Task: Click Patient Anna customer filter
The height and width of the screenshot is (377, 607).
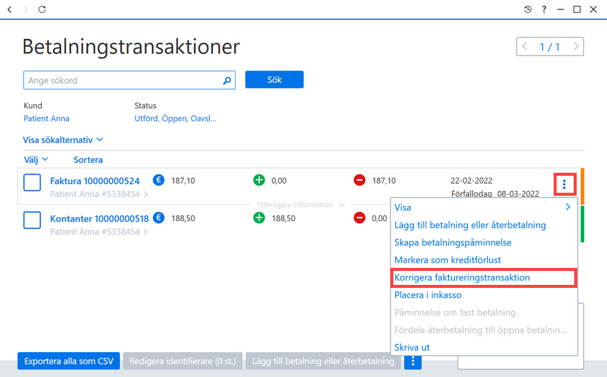Action: click(47, 119)
